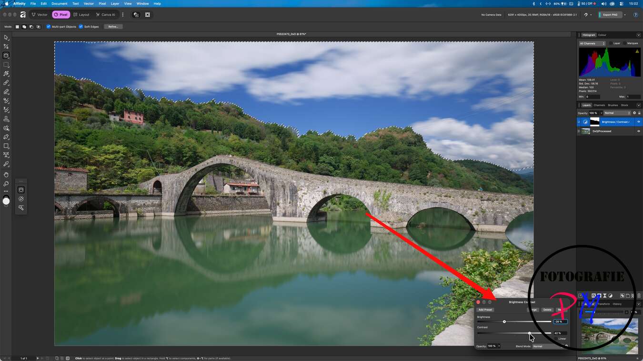Select the Object Selection tool in left toolbar

tap(6, 56)
